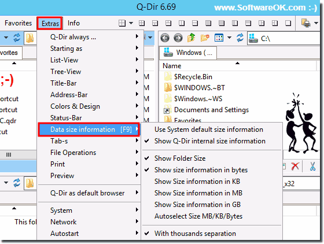
Task: Go forward in top-right pane
Action: coord(178,38)
